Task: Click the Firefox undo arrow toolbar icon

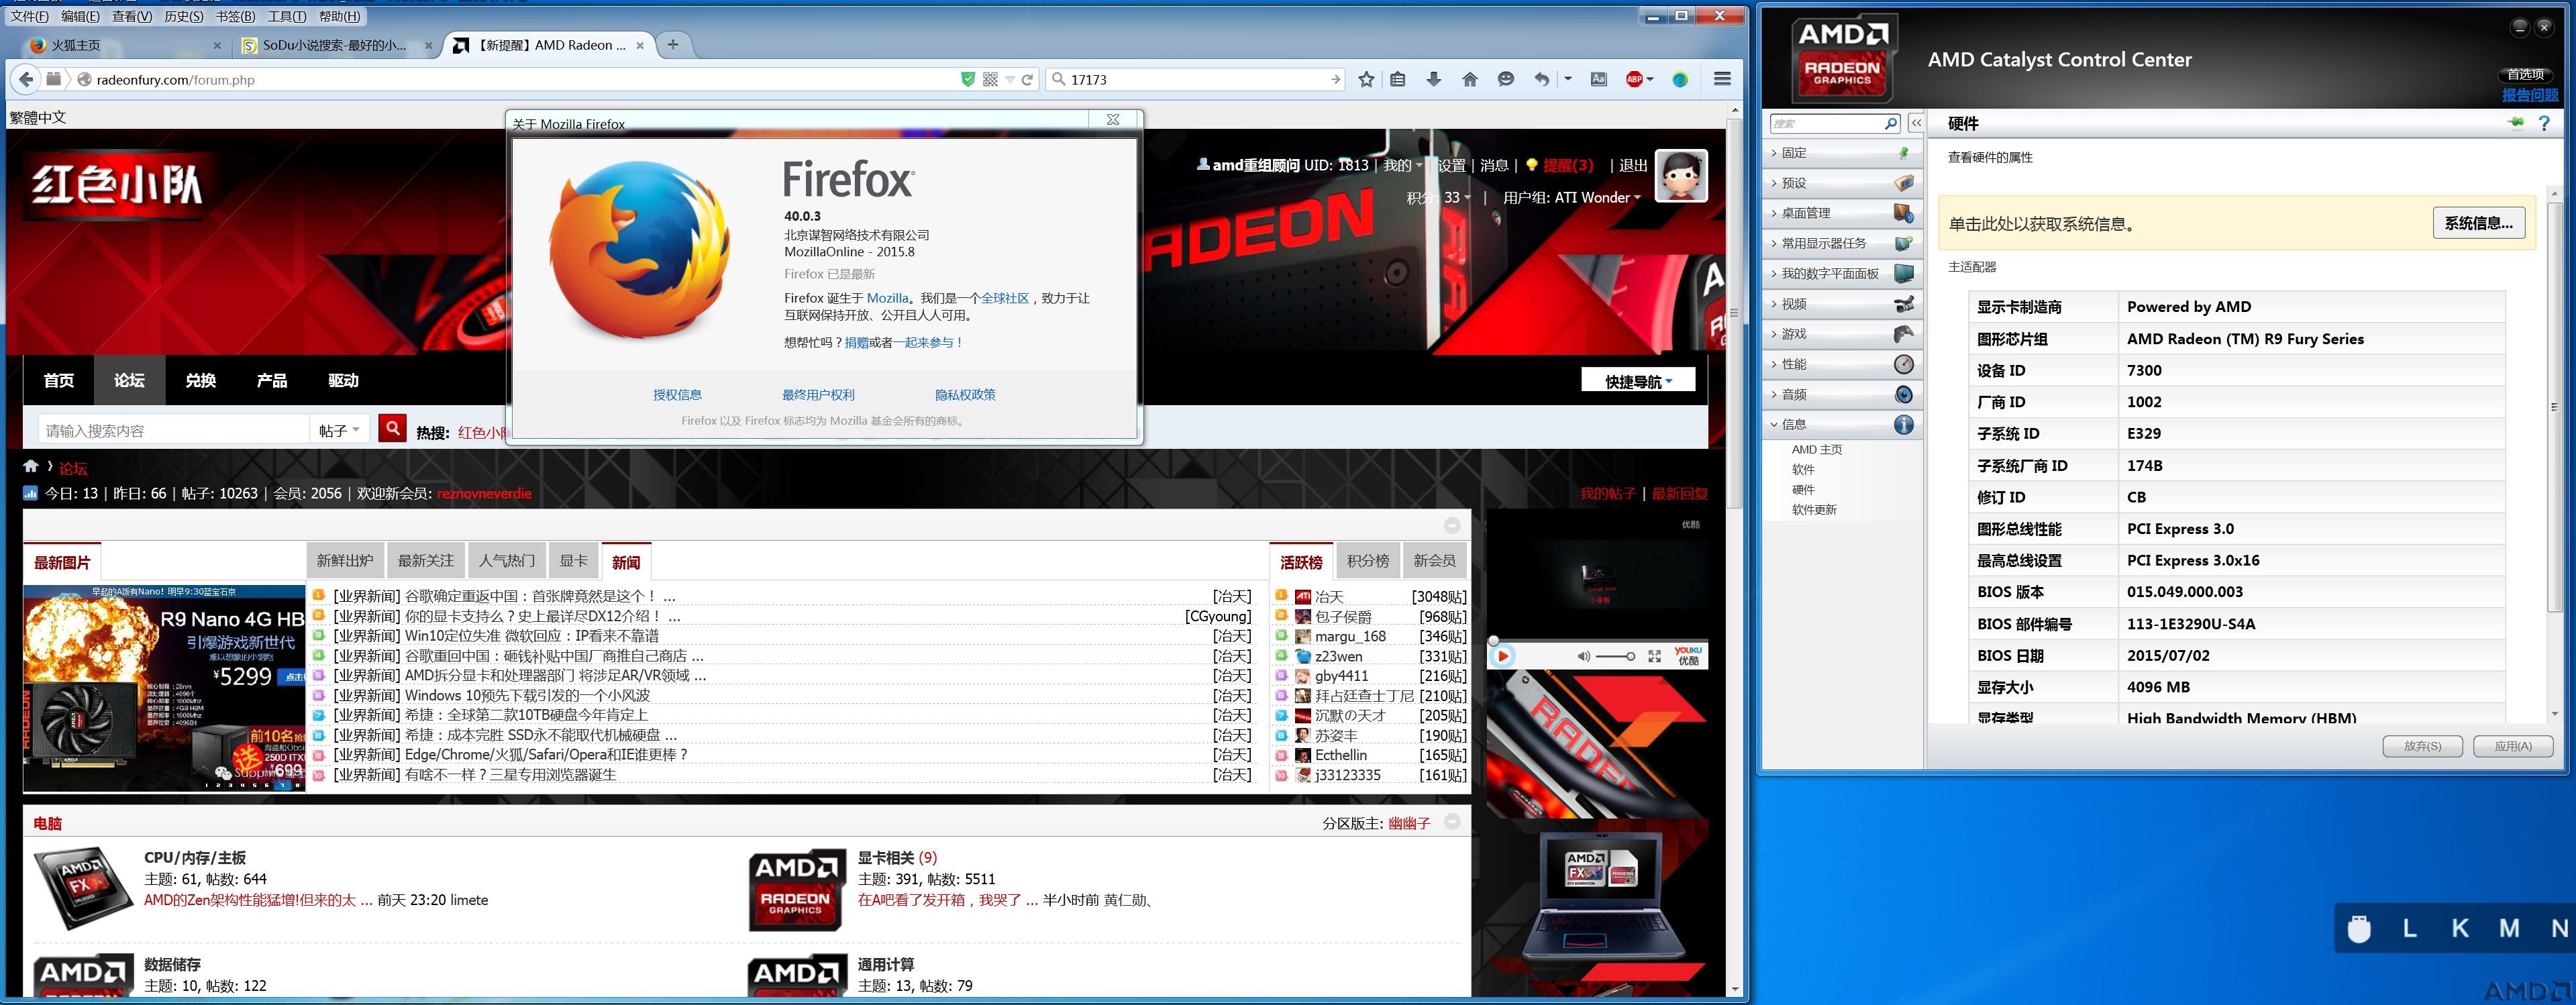Action: 1541,79
